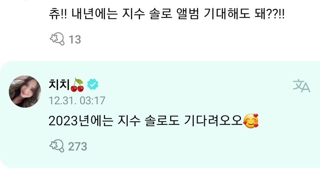320x180 pixels.
Task: Click the word 기대해도 in fan comment
Action: point(227,14)
